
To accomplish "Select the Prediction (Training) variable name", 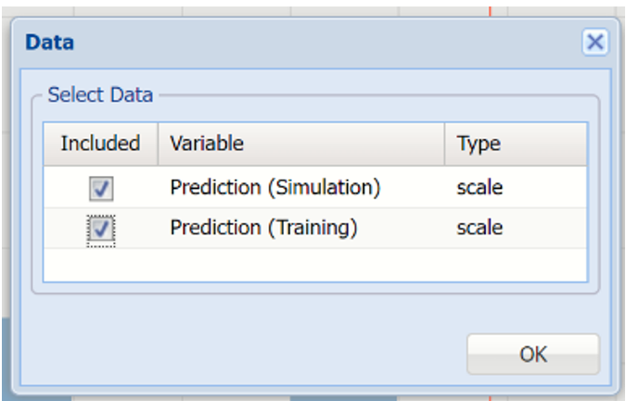I will click(x=263, y=228).
